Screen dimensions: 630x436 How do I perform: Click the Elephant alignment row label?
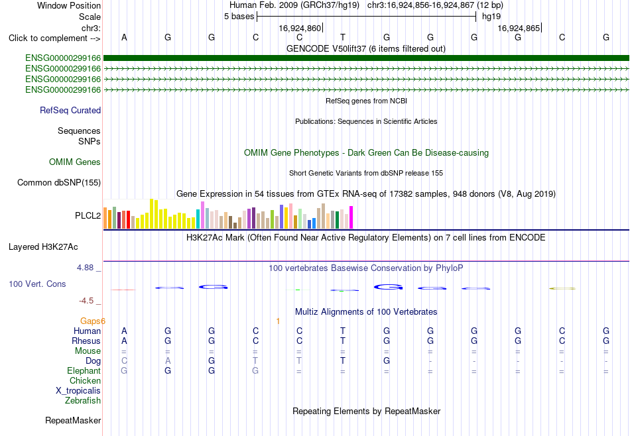[x=84, y=370]
